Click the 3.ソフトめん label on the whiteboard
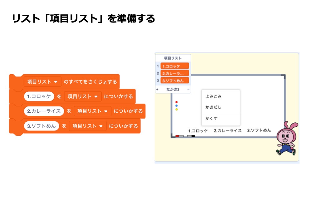The height and width of the screenshot is (216, 312). point(259,130)
